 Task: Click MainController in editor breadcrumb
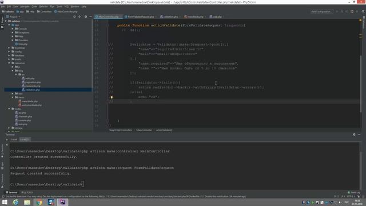(144, 130)
